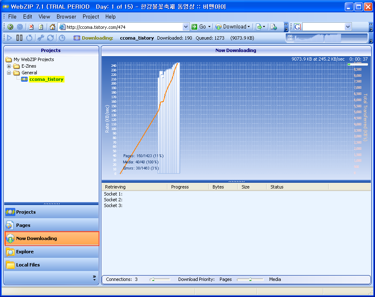
Task: Go to the Home page icon
Action: pos(53,27)
